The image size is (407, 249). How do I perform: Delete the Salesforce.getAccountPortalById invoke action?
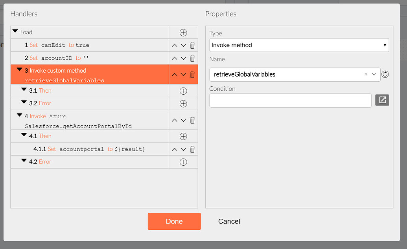coord(192,120)
